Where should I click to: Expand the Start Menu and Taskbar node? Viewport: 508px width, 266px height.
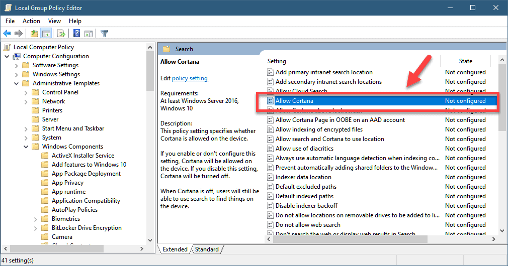(26, 128)
